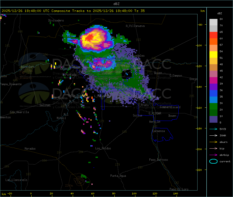233x197 pixels.
Task: Click the pink bip arrow in legend
Action: 213,148
